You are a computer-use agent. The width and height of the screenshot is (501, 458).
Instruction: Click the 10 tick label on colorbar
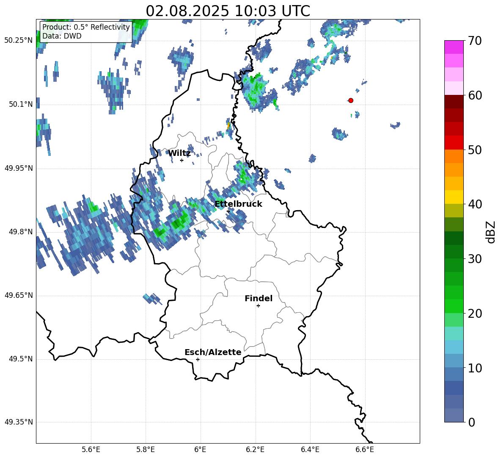pyautogui.click(x=475, y=368)
